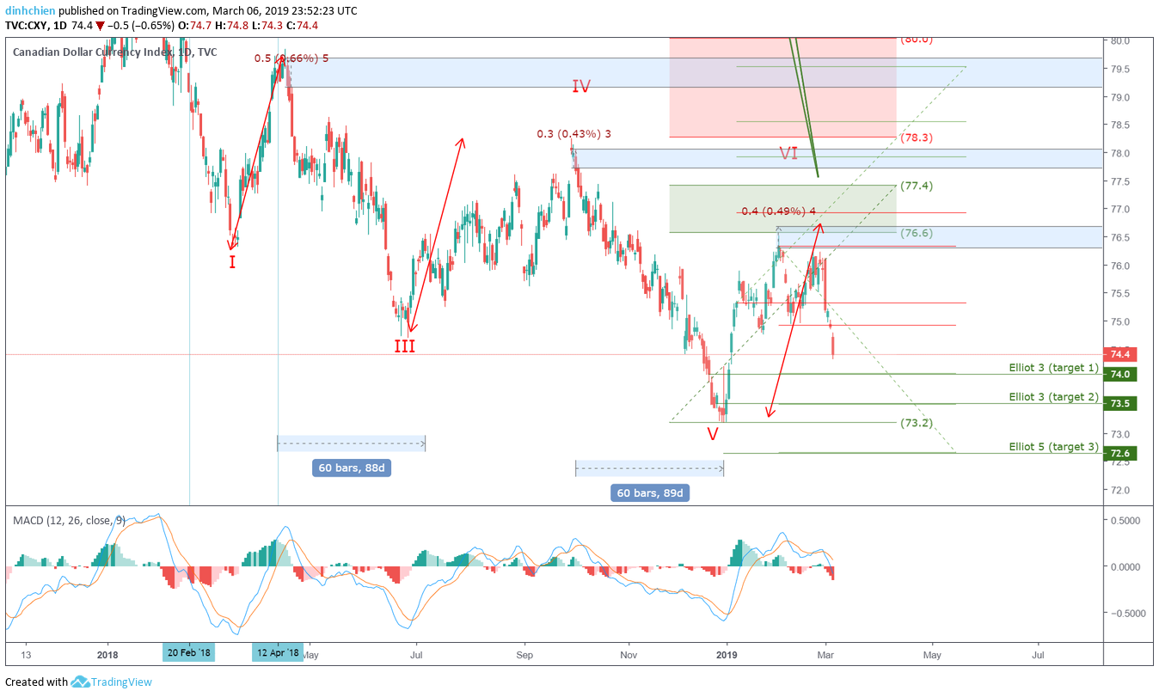Click the 0.3 (0.43%) 3 annotation
Image resolution: width=1159 pixels, height=697 pixels.
573,134
